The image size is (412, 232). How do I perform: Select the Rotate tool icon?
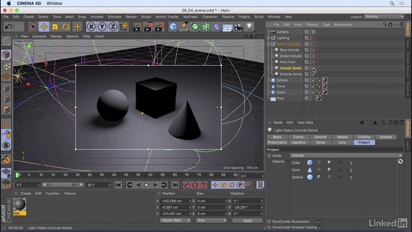tap(66, 27)
